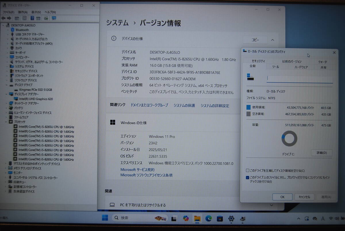Check このドライブを圧縮してディスク領域を空ける checkbox

point(248,171)
